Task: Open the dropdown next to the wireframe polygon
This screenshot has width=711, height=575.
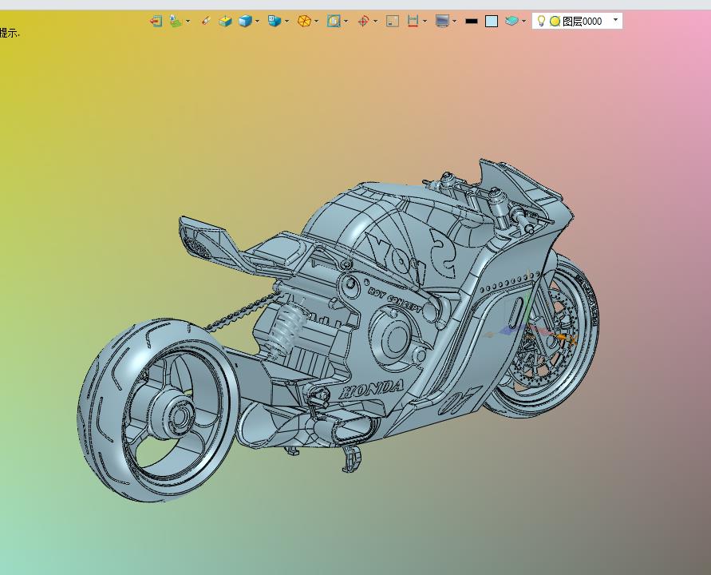Action: 316,22
